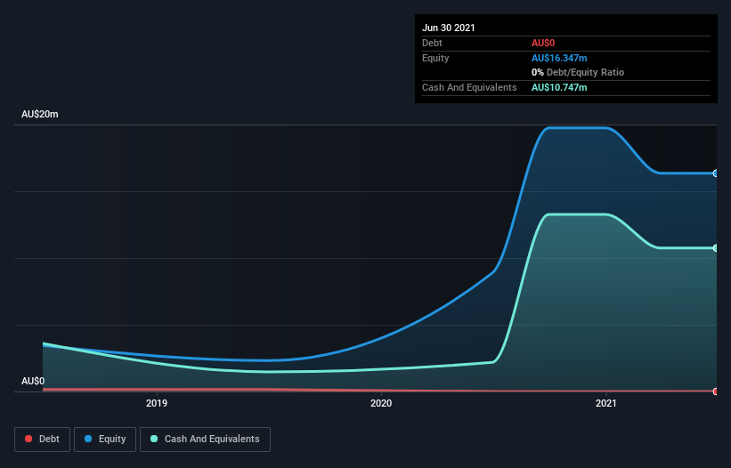This screenshot has width=731, height=468.
Task: Click the AU$16.347m equity value
Action: pos(559,58)
